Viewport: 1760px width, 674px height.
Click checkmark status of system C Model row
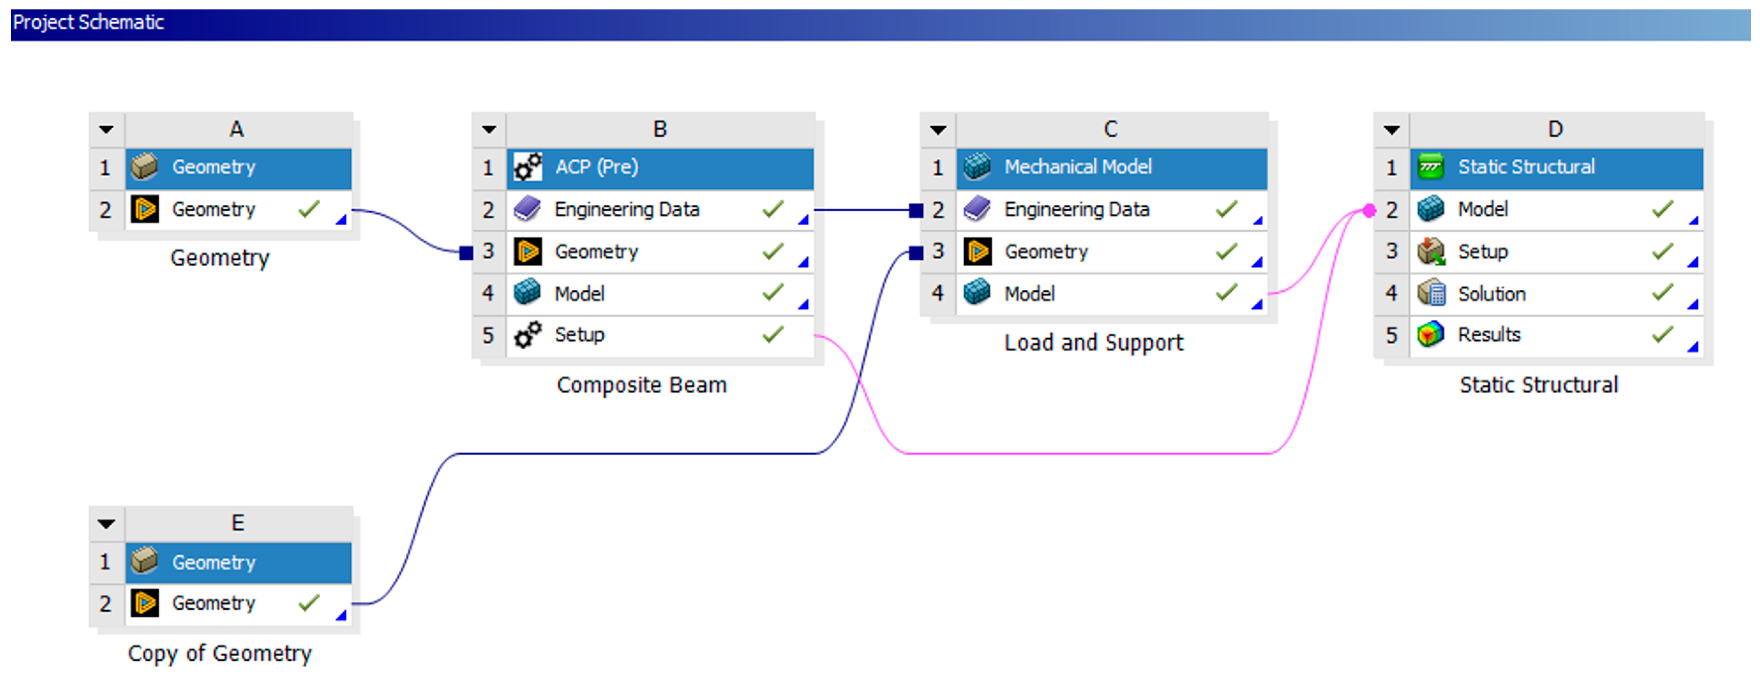[x=1226, y=292]
